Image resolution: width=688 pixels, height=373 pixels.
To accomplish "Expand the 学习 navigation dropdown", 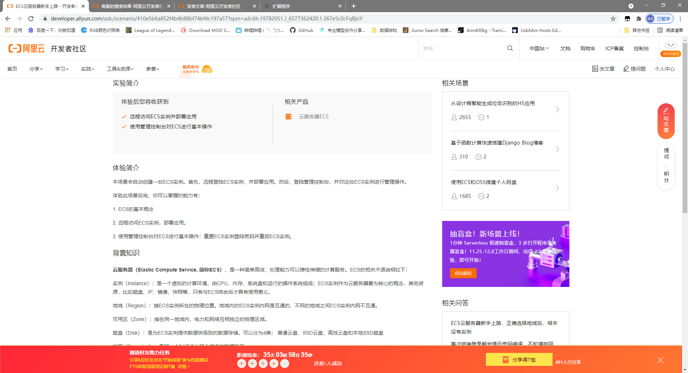I will click(x=62, y=69).
